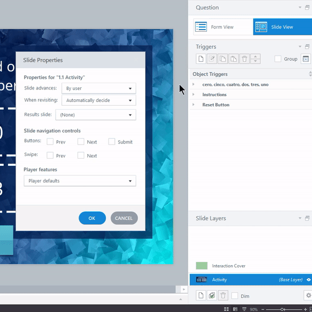Select the Slide View tab
Viewport: 312px width, 312px height.
point(282,27)
